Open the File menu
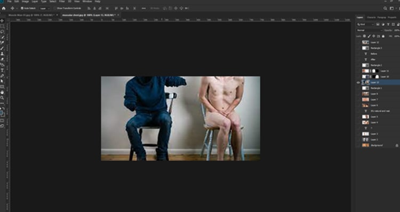The height and width of the screenshot is (212, 400). 10,2
